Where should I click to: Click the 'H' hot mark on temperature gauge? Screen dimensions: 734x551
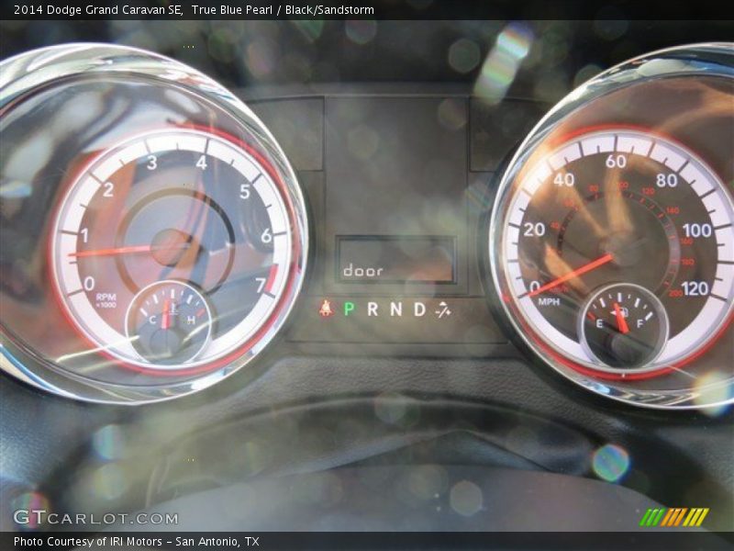point(191,320)
